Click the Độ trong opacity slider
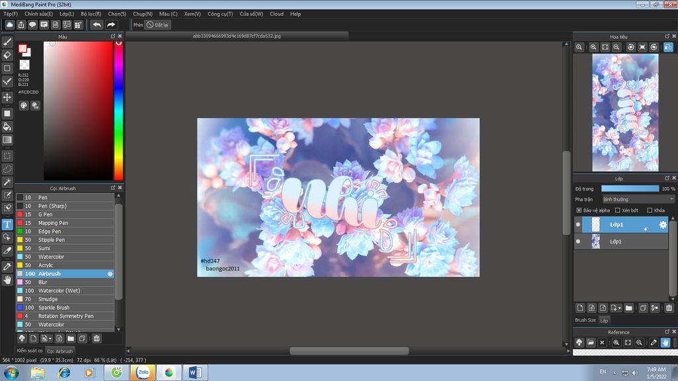This screenshot has width=678, height=381. click(630, 189)
